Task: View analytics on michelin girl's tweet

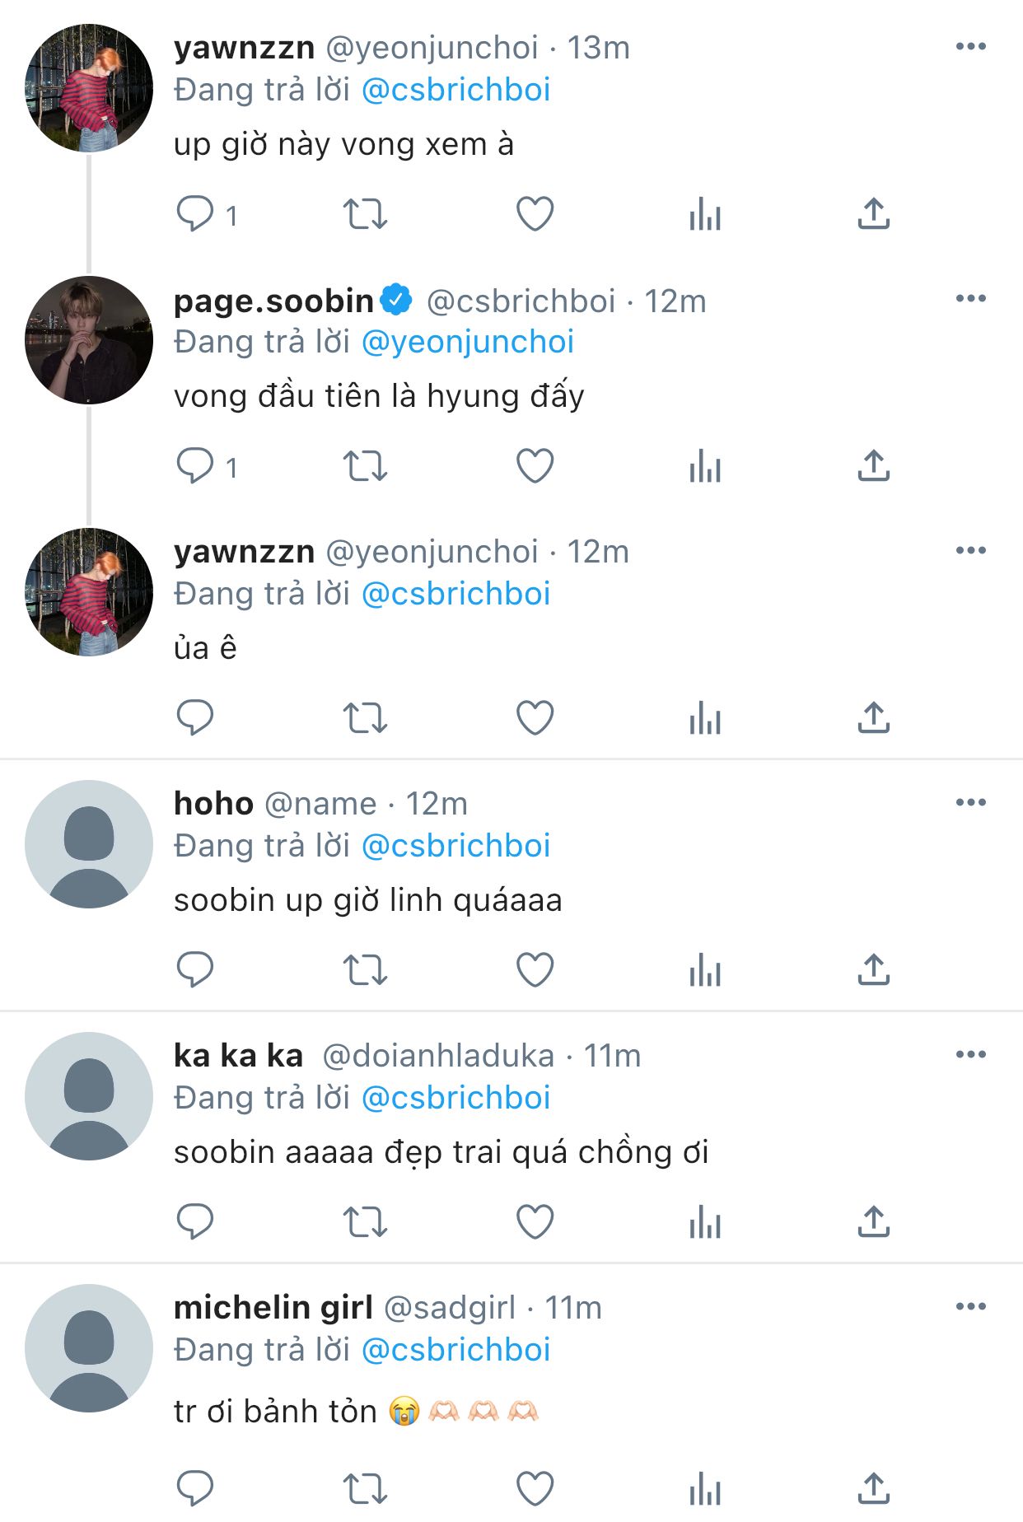Action: [x=705, y=1489]
